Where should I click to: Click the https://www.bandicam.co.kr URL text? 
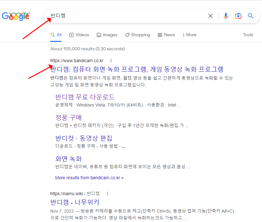[77, 61]
